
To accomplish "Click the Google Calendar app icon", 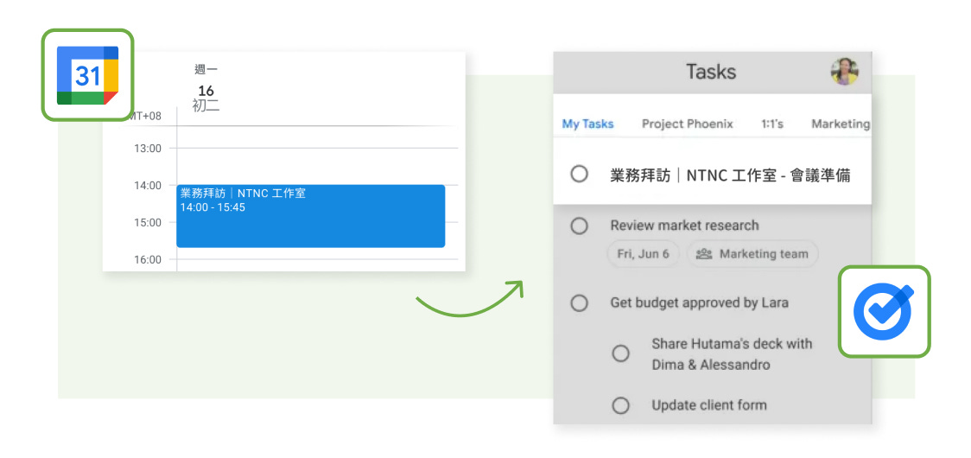I will (x=87, y=75).
